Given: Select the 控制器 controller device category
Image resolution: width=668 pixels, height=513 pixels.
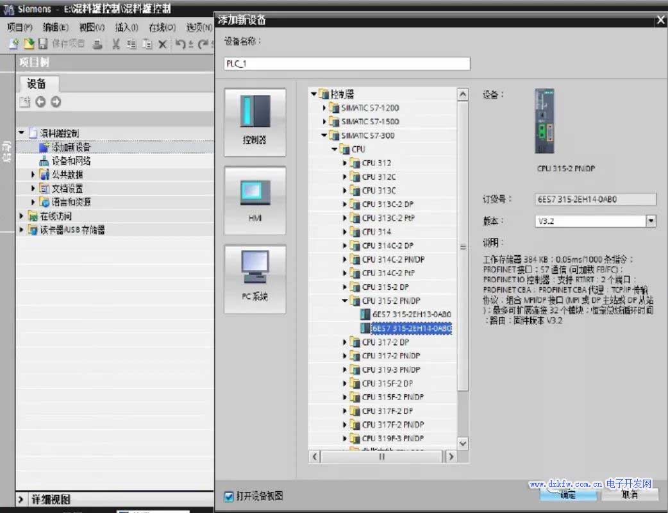Looking at the screenshot, I should [255, 122].
